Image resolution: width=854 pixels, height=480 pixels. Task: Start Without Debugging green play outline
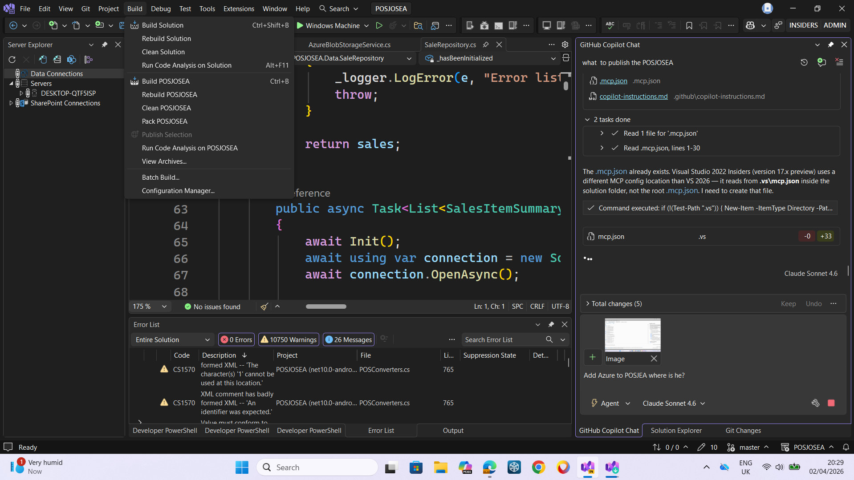[x=379, y=25]
